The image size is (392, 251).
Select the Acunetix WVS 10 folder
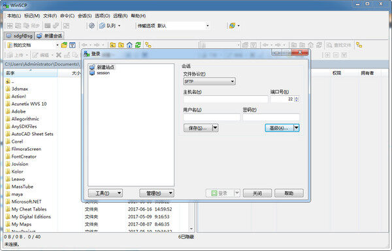tap(26, 104)
